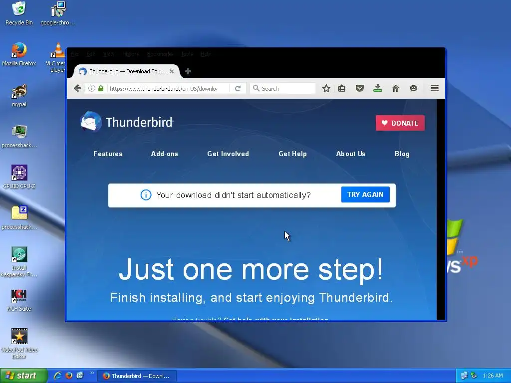
Task: Open the Features page link
Action: pyautogui.click(x=108, y=154)
